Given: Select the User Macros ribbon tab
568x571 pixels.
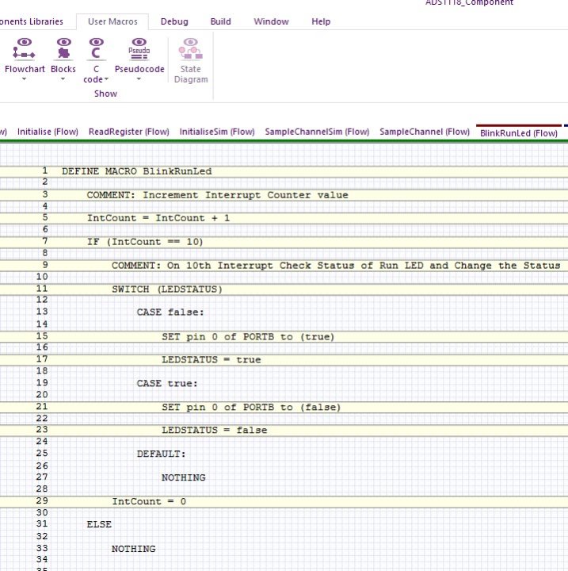Looking at the screenshot, I should (112, 21).
